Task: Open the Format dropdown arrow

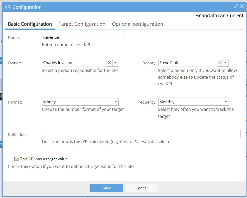Action: pos(116,101)
